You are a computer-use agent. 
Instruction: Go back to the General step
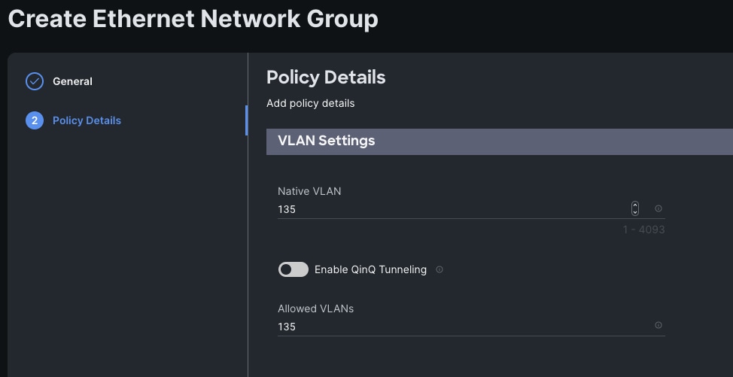click(x=72, y=81)
